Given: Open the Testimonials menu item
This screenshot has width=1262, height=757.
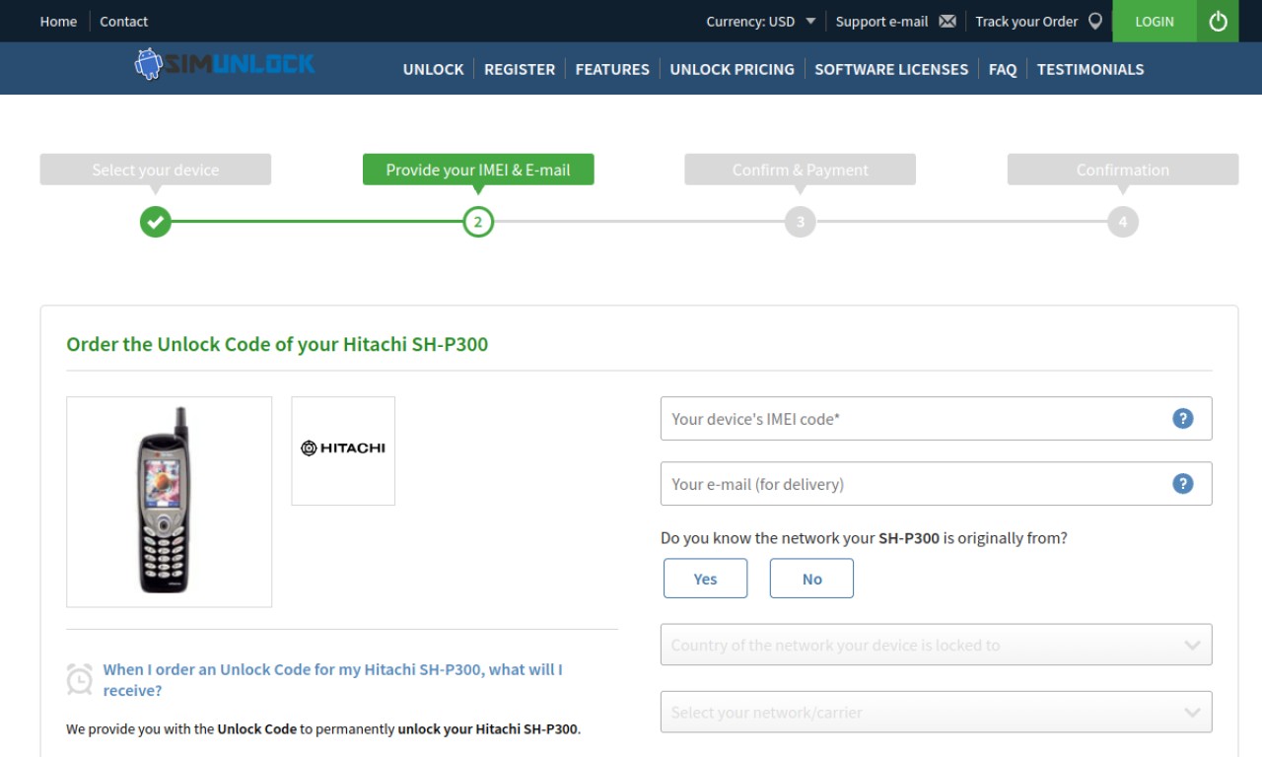Looking at the screenshot, I should [x=1090, y=69].
